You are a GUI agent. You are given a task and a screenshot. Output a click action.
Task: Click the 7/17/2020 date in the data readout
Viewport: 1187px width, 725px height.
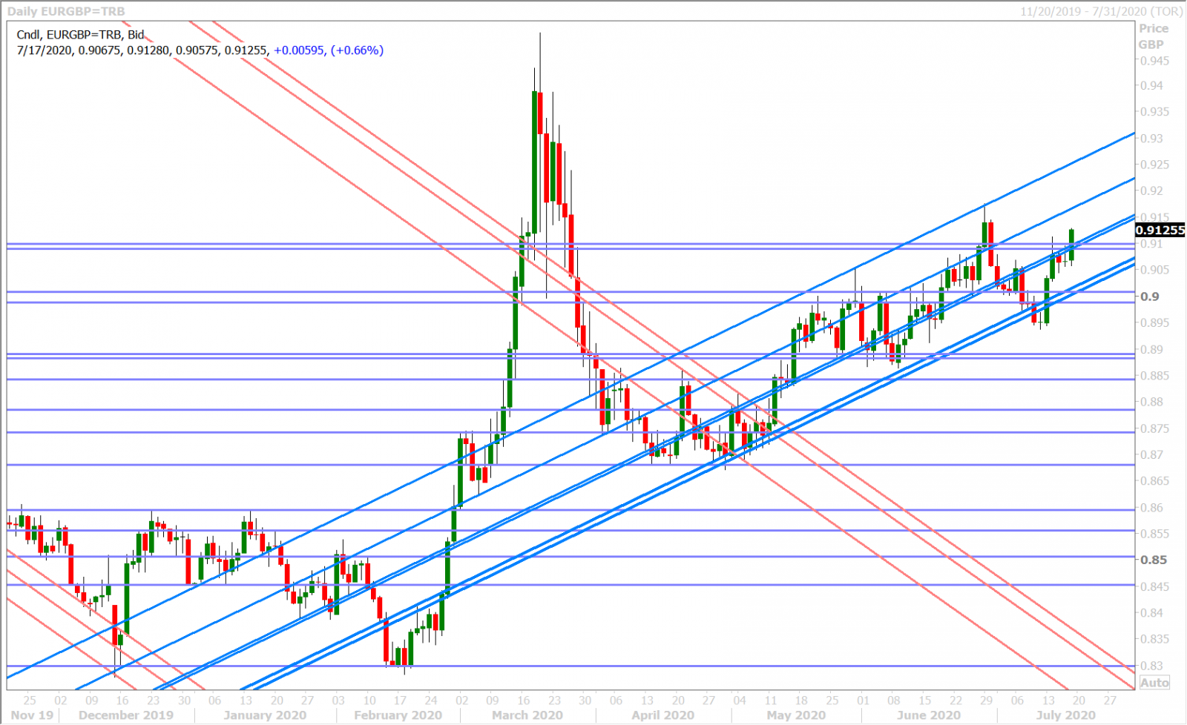click(45, 50)
